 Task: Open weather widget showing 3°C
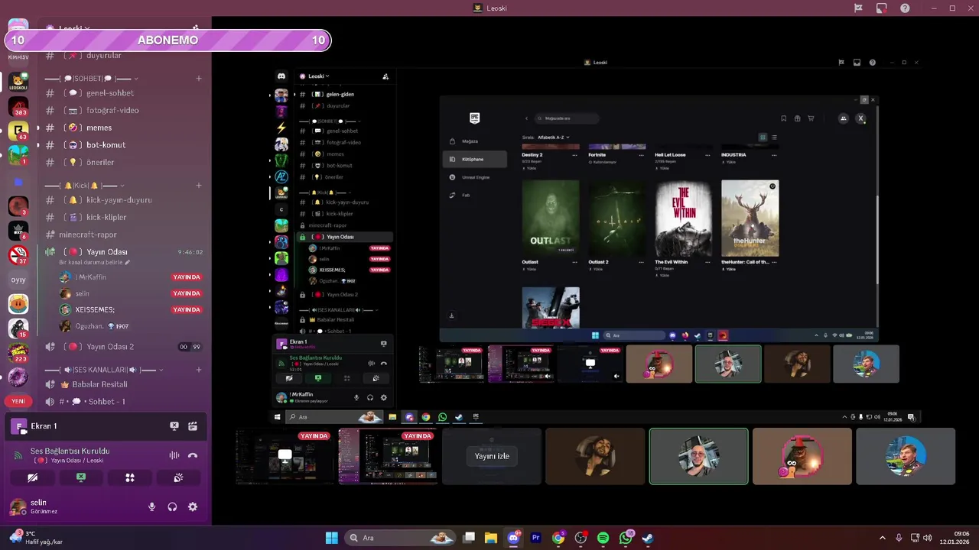35,538
